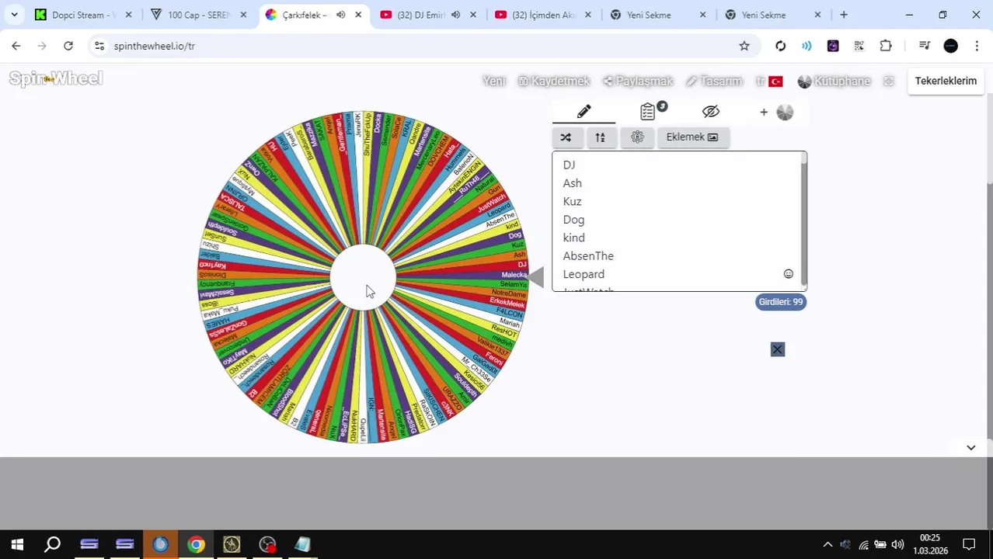Open OBS Studio from the taskbar

tap(267, 544)
